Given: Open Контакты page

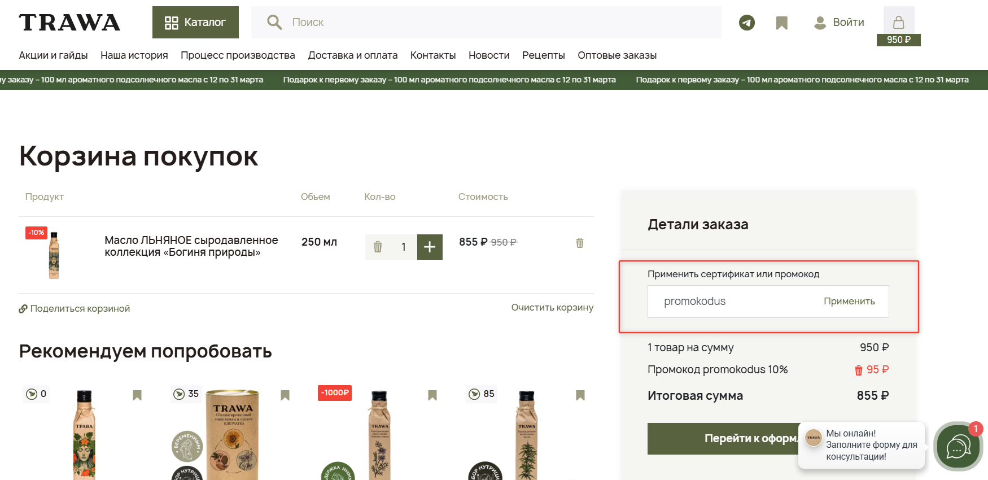Looking at the screenshot, I should (x=433, y=55).
